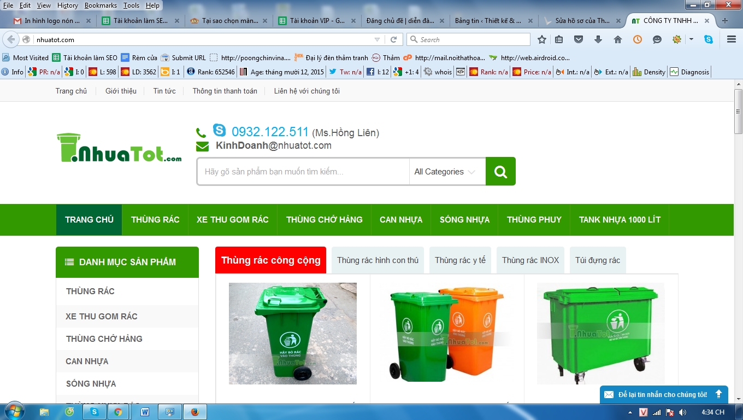Image resolution: width=743 pixels, height=420 pixels.
Task: Click the volume speaker tray icon
Action: click(683, 412)
